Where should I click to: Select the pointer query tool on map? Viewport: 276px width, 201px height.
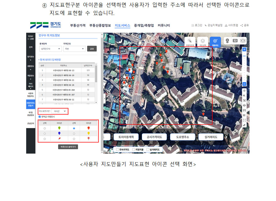(x=190, y=42)
